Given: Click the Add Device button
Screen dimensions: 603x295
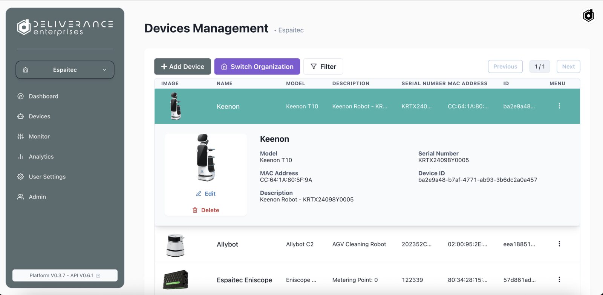Looking at the screenshot, I should click(x=182, y=67).
